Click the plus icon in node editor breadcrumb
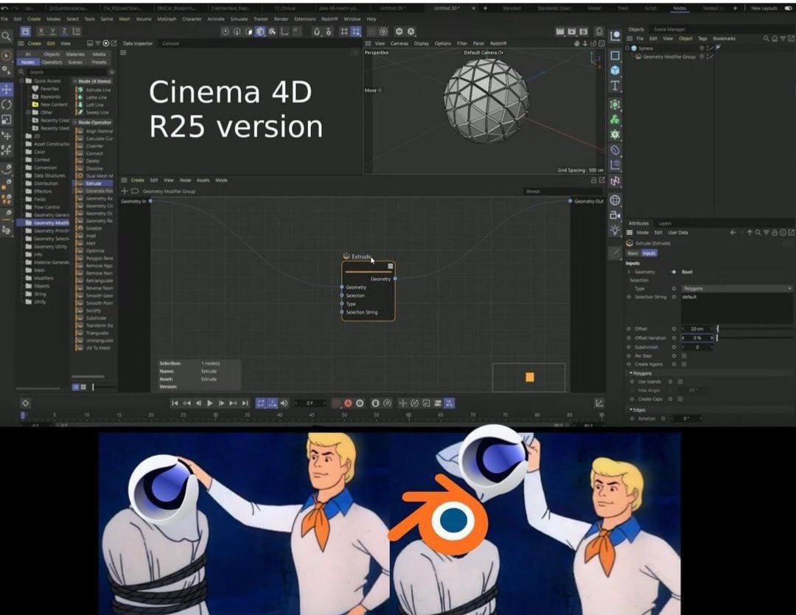Screen dimensions: 796x615 pyautogui.click(x=125, y=191)
